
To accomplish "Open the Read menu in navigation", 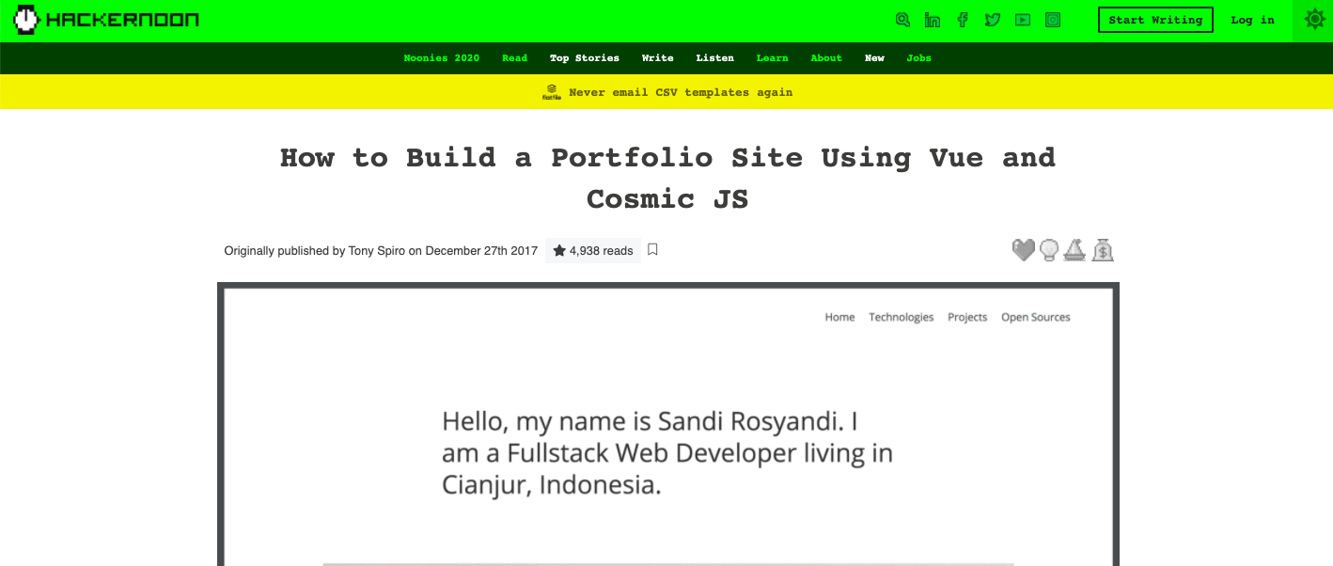I will [x=514, y=58].
